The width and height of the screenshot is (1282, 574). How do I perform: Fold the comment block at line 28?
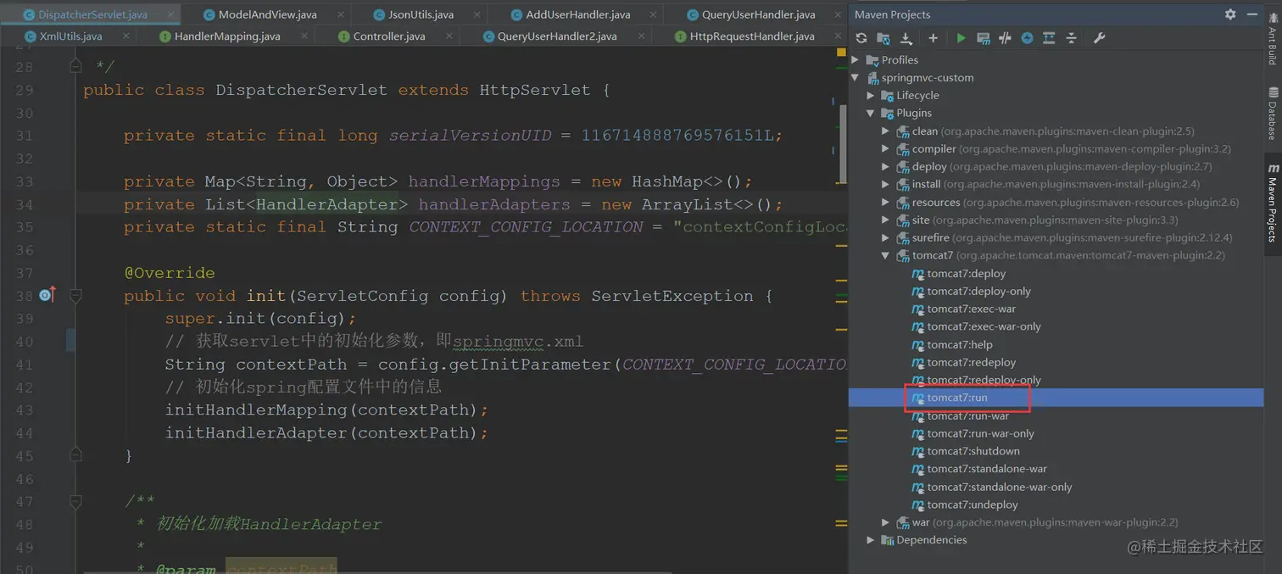click(75, 66)
